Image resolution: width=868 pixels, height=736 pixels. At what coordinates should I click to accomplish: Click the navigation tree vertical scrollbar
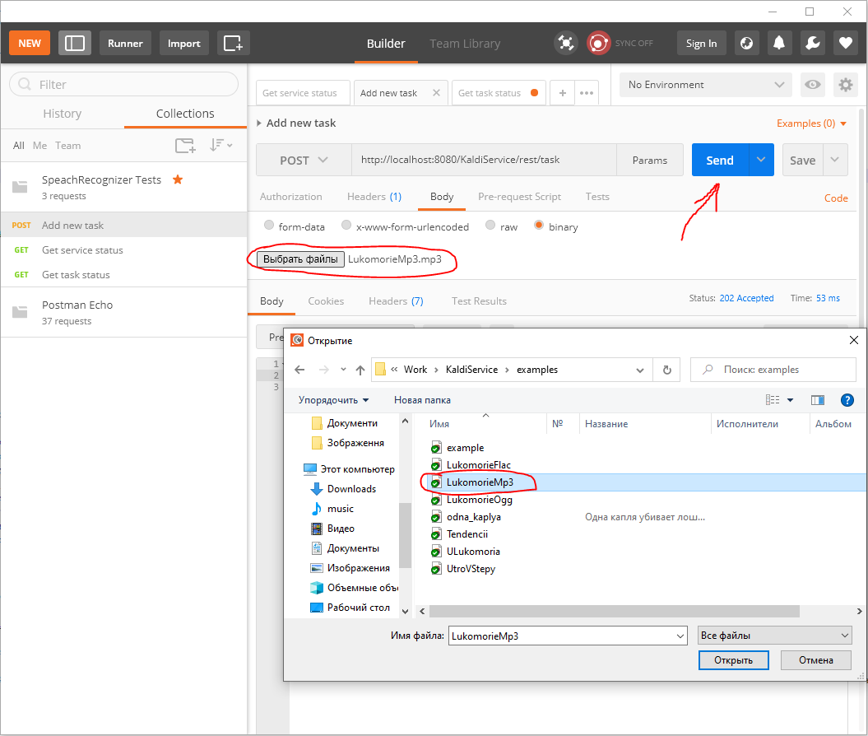406,535
